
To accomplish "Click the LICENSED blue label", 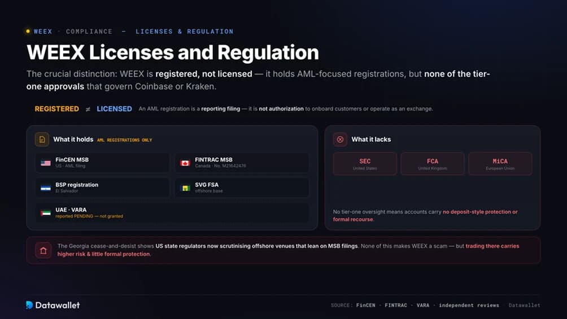I will 114,109.
